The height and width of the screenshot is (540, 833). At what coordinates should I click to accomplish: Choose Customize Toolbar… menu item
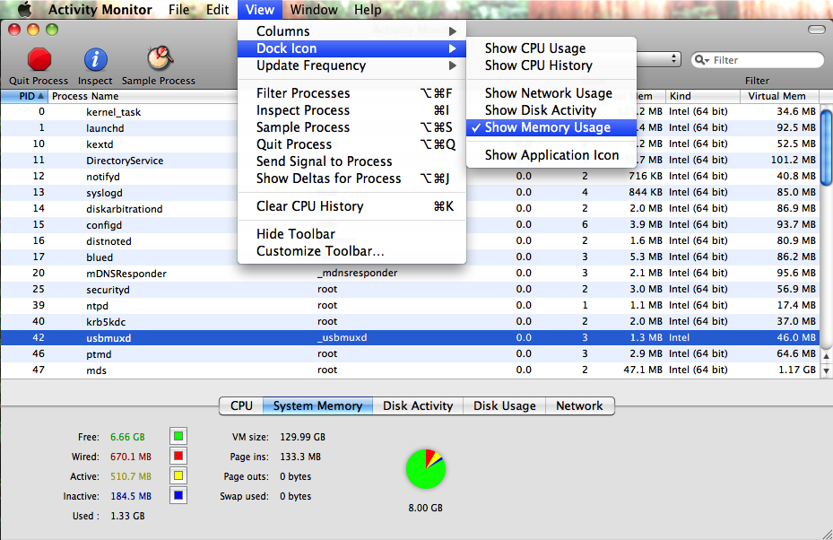351,251
